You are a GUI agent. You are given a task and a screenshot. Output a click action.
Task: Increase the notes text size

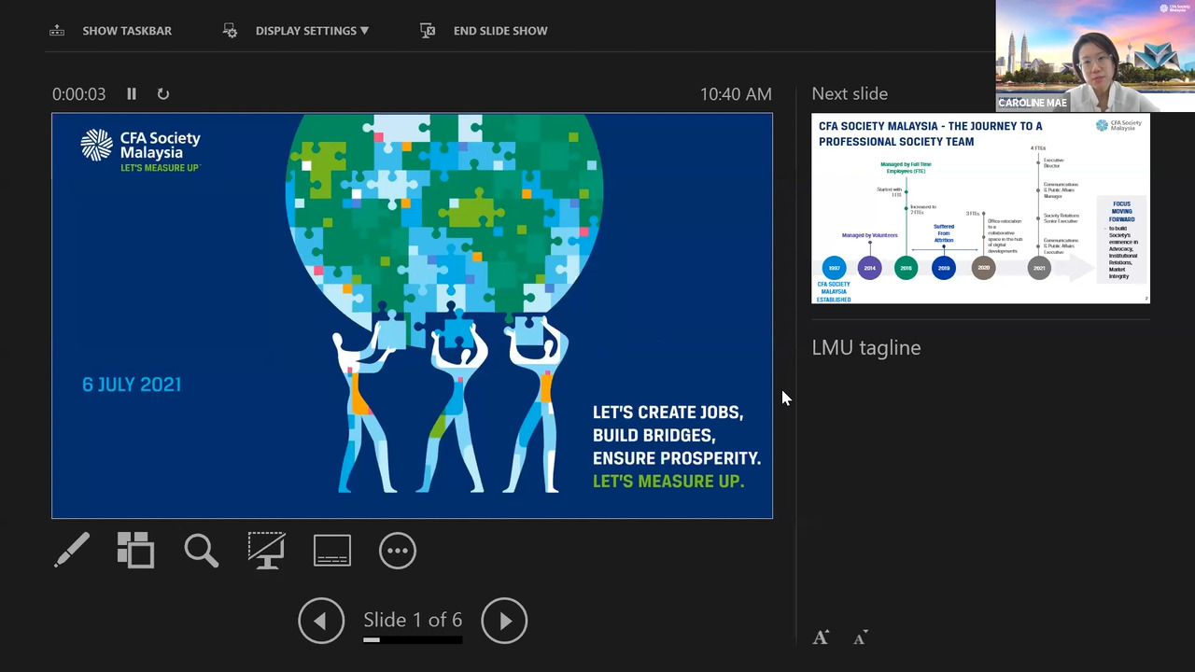821,638
